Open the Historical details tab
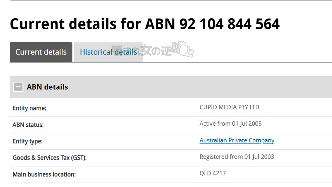 click(108, 52)
